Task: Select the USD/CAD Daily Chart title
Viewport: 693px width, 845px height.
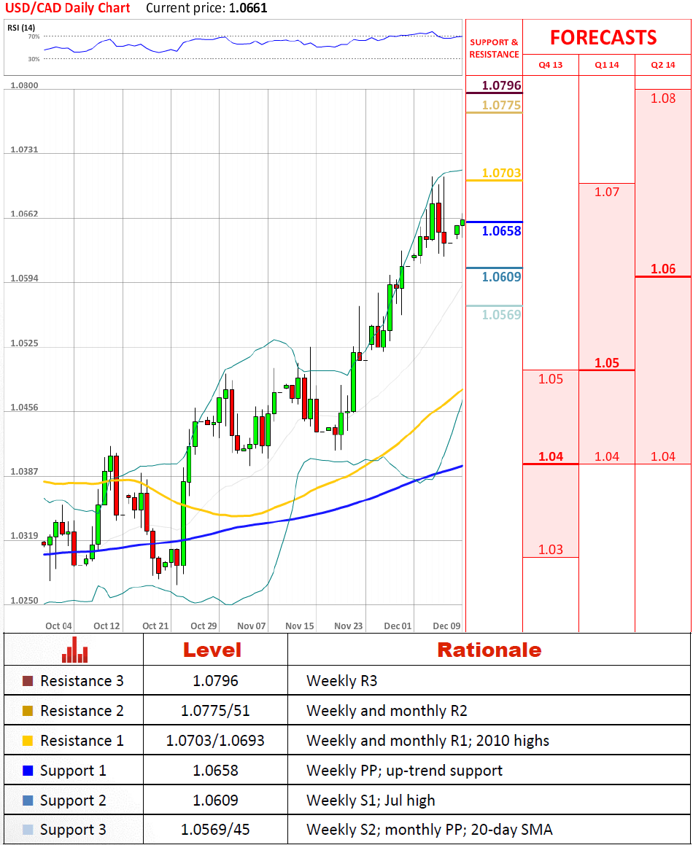Action: [x=67, y=8]
